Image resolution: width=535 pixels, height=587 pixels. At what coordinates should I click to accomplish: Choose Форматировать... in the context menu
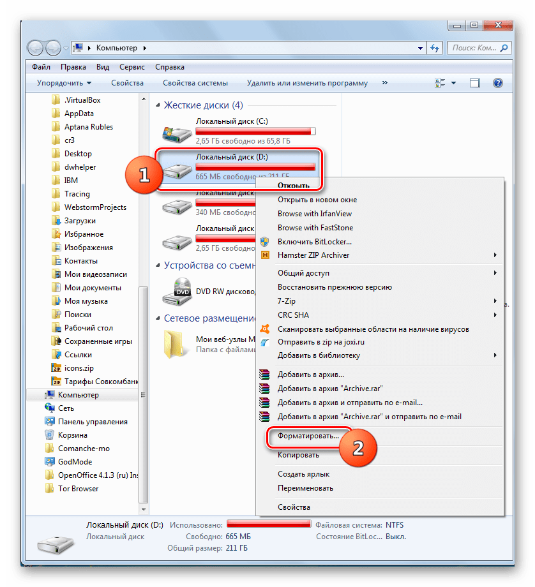pyautogui.click(x=308, y=437)
